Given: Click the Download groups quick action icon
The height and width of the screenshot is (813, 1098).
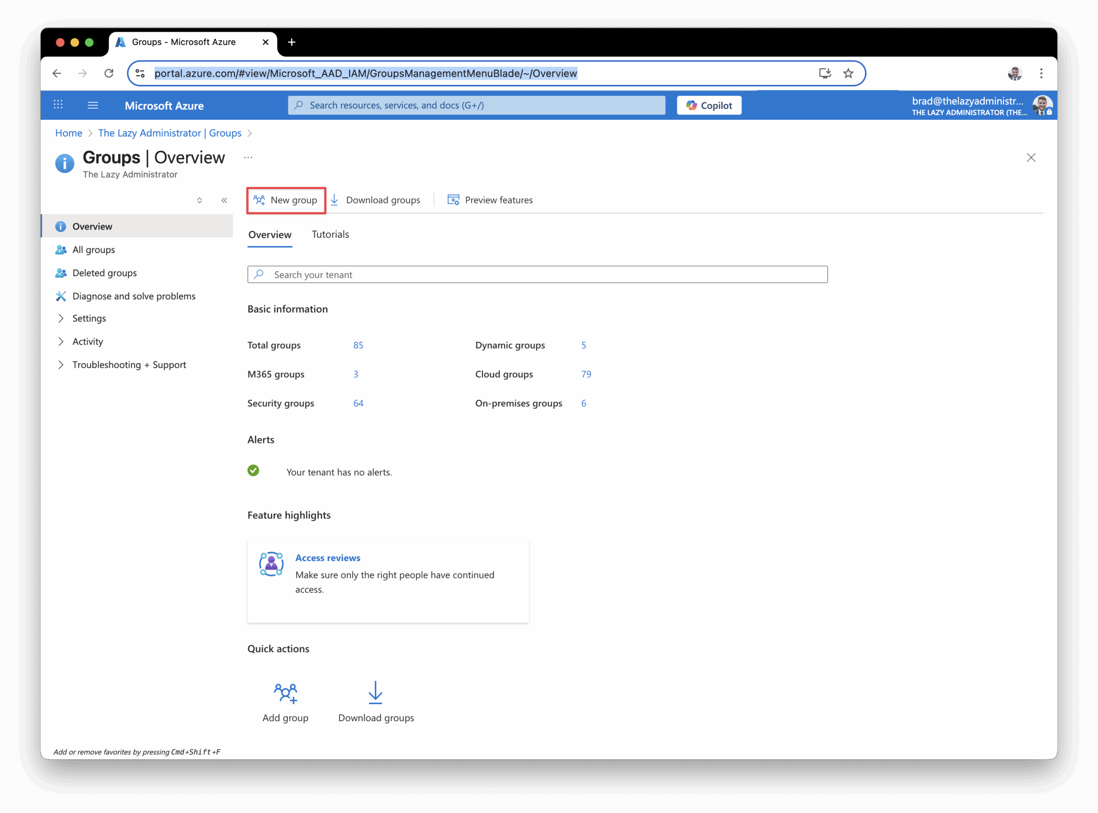Looking at the screenshot, I should (375, 693).
